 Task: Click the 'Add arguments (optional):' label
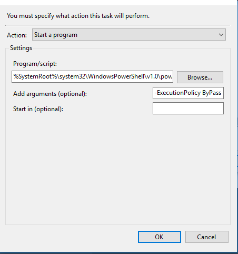(x=50, y=94)
